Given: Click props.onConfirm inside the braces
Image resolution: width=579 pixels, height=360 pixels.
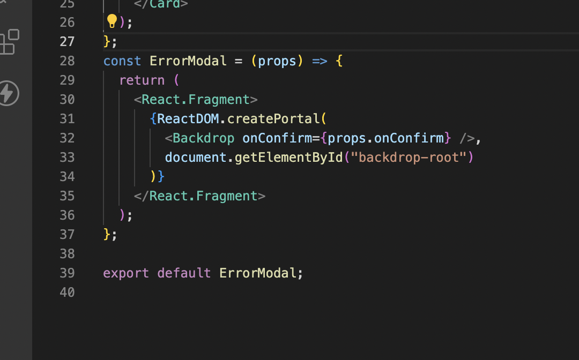Looking at the screenshot, I should 385,138.
